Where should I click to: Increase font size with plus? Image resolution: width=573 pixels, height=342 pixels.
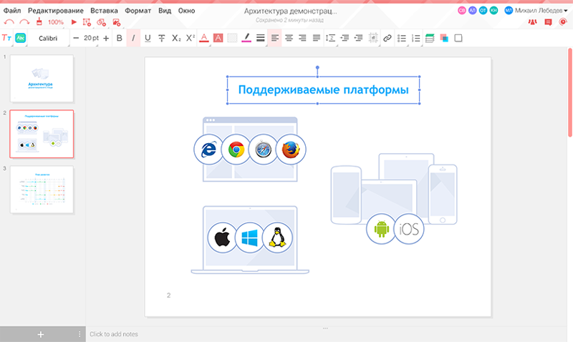(106, 38)
